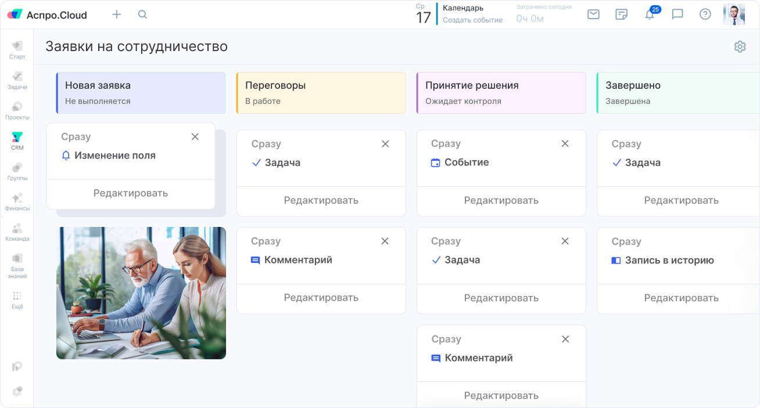Go to CRM in sidebar
The height and width of the screenshot is (408, 760).
[x=17, y=141]
